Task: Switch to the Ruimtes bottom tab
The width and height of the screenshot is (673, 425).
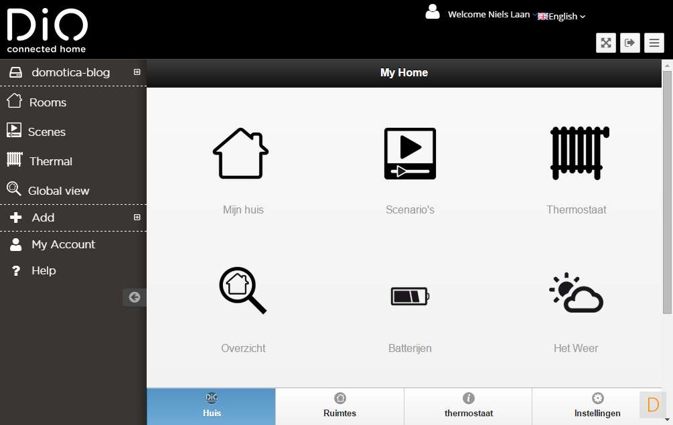Action: click(x=340, y=406)
